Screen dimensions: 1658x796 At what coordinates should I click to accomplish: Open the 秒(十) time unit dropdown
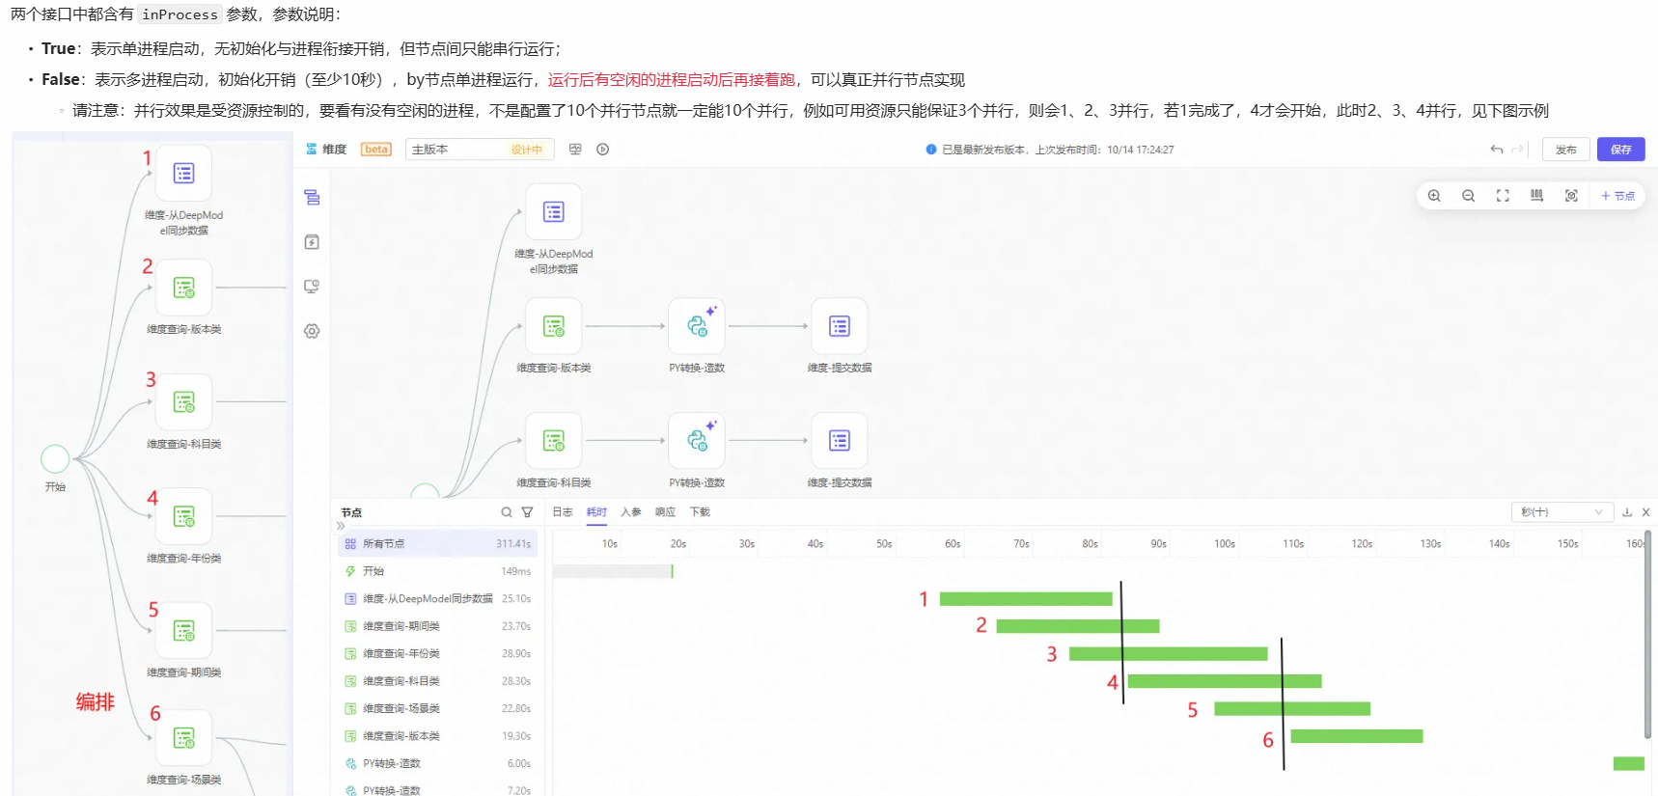click(1561, 512)
